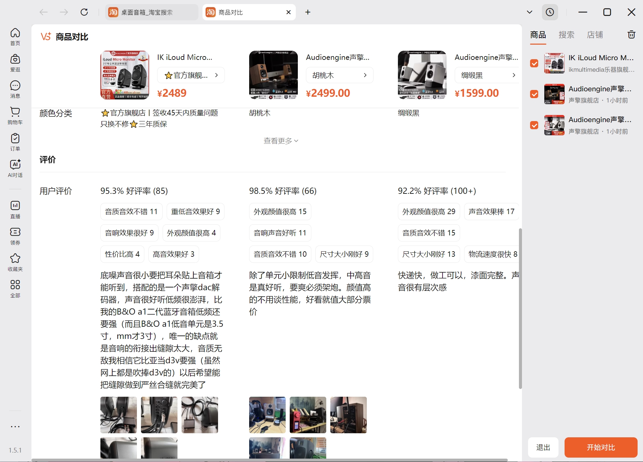The height and width of the screenshot is (462, 643).
Task: Click the 开始对比 button
Action: coord(600,447)
